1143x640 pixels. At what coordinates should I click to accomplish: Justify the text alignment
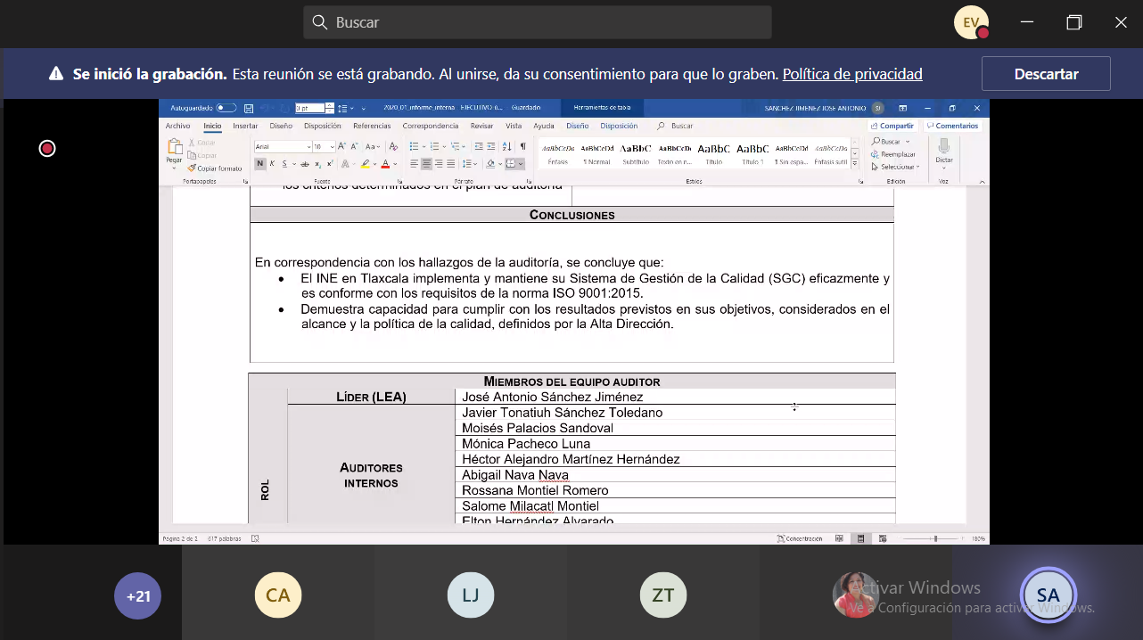pyautogui.click(x=451, y=164)
